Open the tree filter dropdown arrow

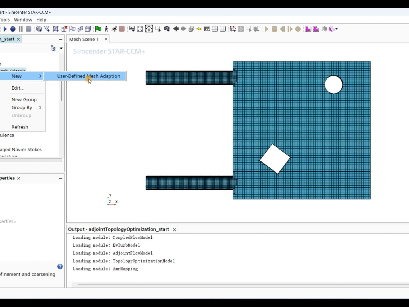pos(61,48)
